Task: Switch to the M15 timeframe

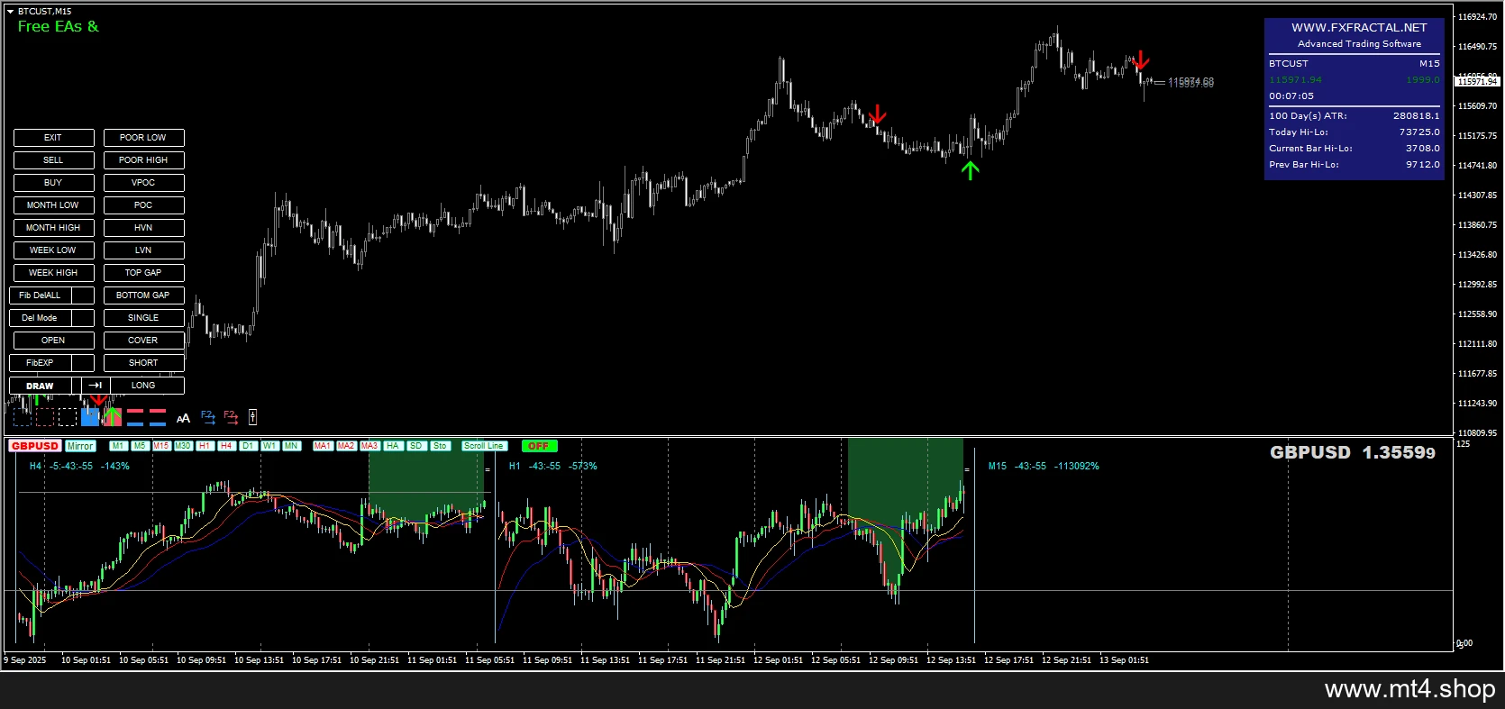Action: pyautogui.click(x=161, y=446)
